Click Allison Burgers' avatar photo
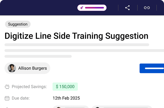Screen dimensions: 164x108 click(x=12, y=68)
